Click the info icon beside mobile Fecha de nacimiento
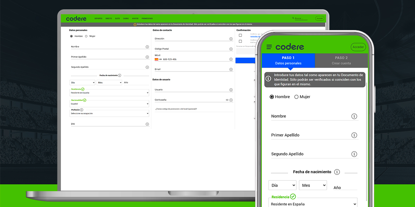 click(x=337, y=172)
